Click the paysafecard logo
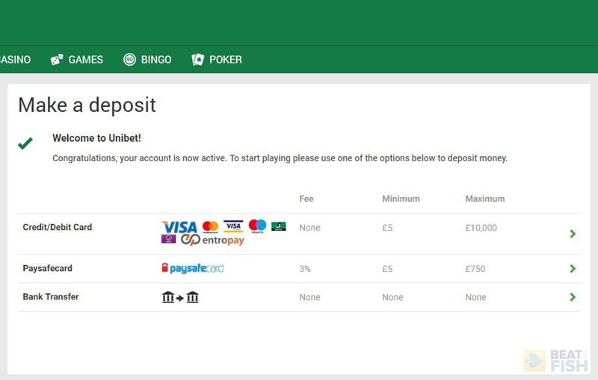 pyautogui.click(x=193, y=269)
